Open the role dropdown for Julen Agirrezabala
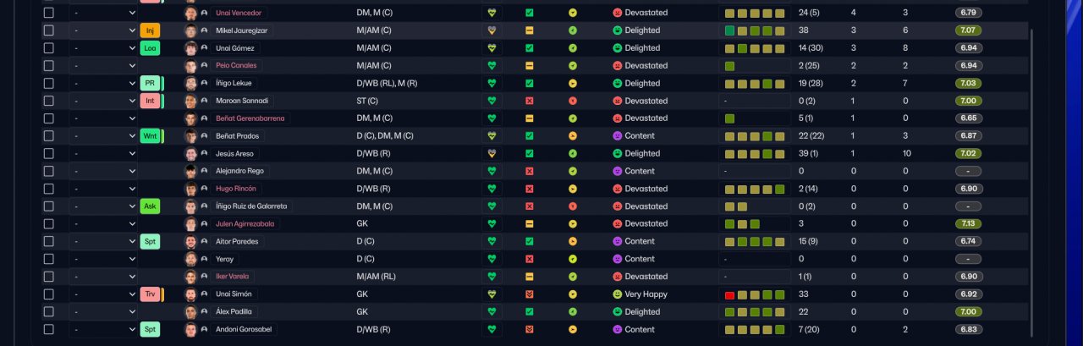Image resolution: width=1083 pixels, height=346 pixels. click(x=103, y=224)
